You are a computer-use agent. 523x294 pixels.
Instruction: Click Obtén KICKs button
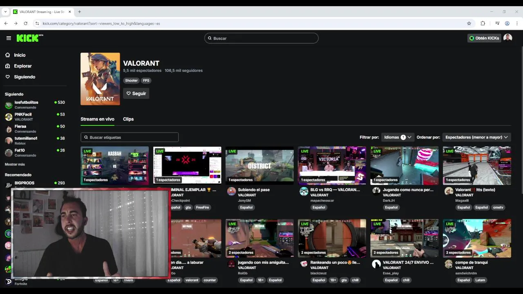tap(484, 38)
